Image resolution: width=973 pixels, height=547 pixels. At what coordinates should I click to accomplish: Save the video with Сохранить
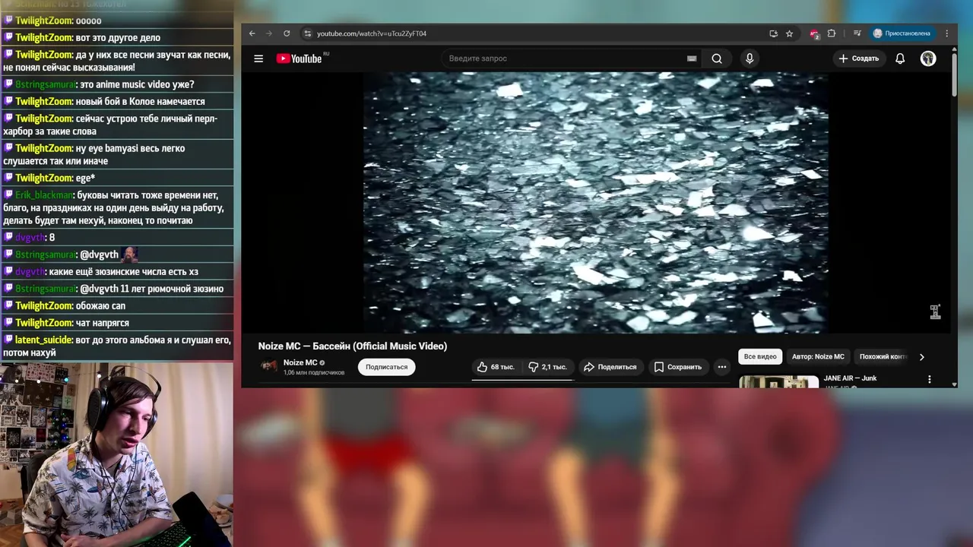pos(677,367)
